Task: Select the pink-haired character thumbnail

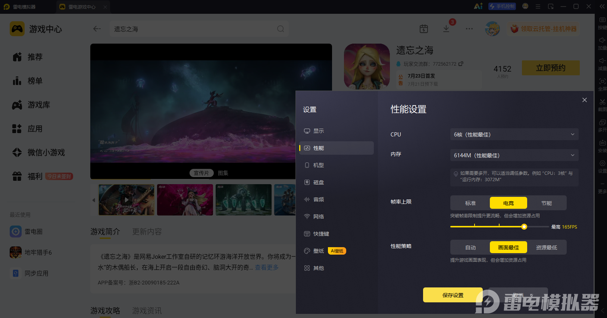Action: tap(185, 200)
